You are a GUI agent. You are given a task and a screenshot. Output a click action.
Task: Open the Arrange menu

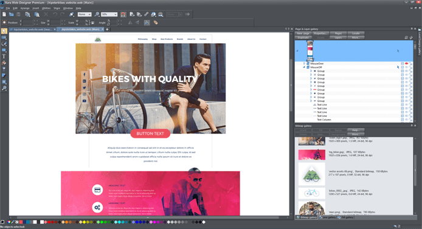click(x=25, y=9)
